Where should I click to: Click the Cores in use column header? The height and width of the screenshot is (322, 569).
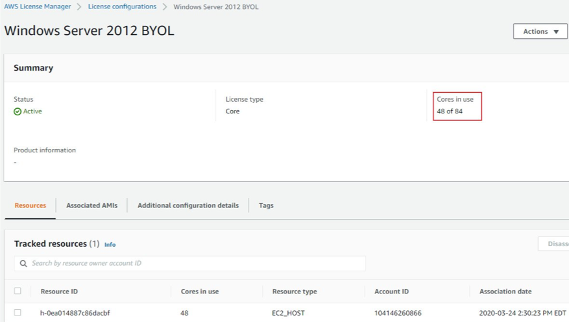point(200,292)
